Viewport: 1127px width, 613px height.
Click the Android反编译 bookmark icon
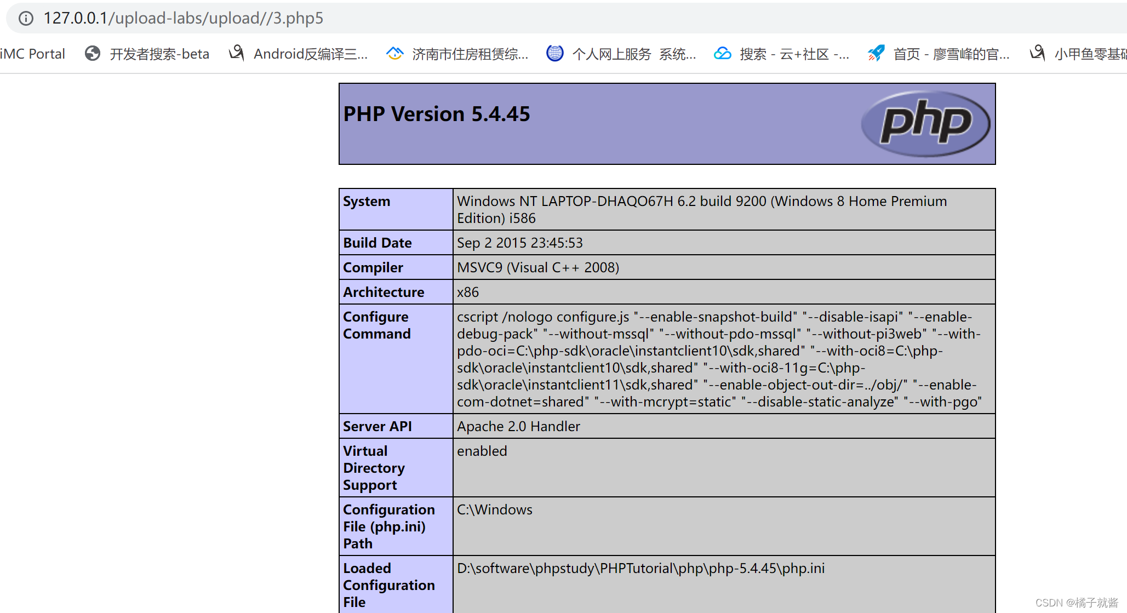(236, 53)
